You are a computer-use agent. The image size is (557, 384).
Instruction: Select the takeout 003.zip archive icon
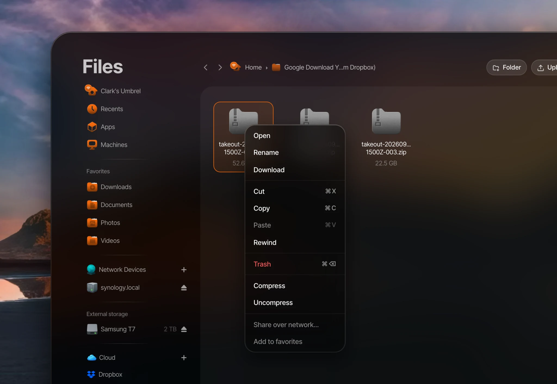386,121
